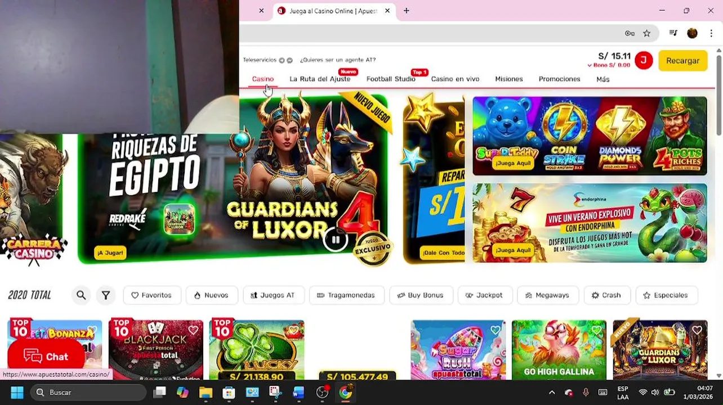Close the Juega al Casino Online tab
723x405 pixels.
point(387,11)
